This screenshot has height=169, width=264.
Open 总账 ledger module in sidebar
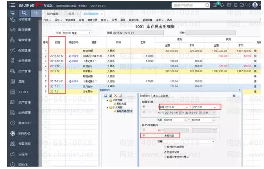[x=17, y=82]
